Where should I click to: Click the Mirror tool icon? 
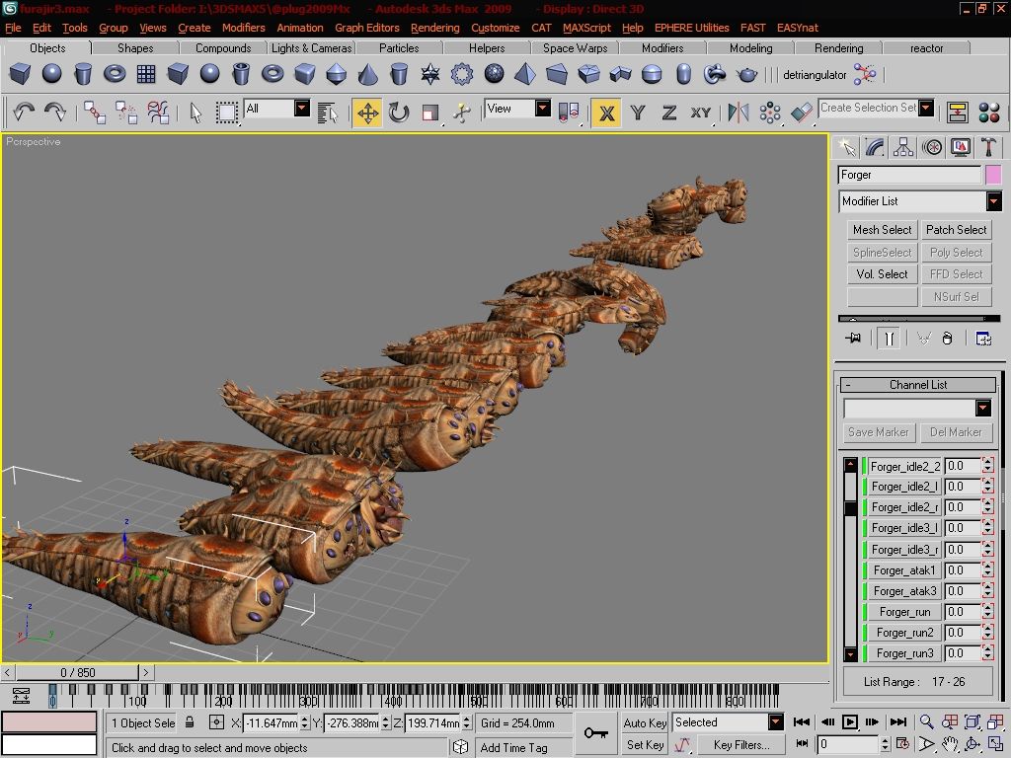(739, 113)
